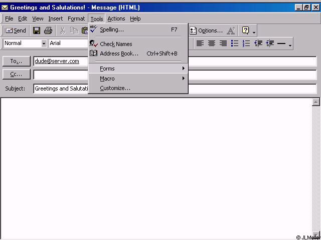Click the Cut (scissors) icon
The width and height of the screenshot is (321, 240).
63,31
